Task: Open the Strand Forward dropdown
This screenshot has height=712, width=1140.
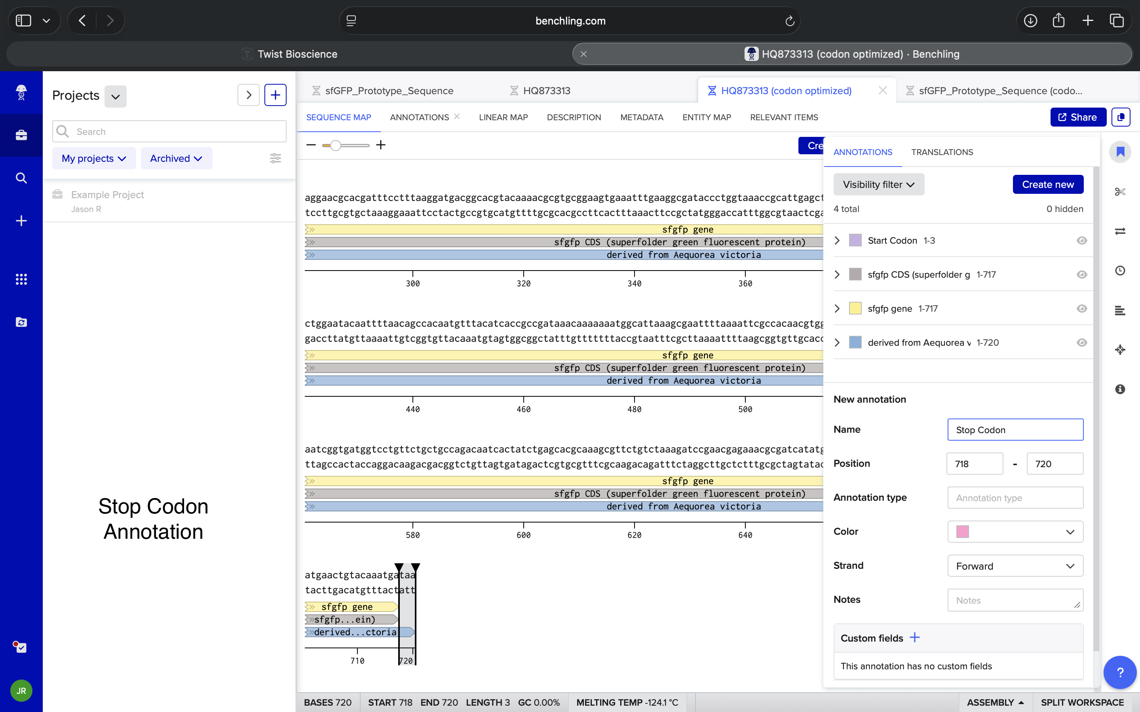Action: [x=1015, y=566]
